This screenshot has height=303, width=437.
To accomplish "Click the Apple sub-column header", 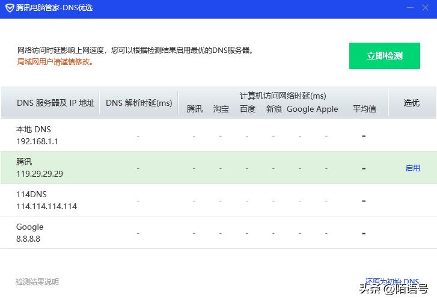I will [x=326, y=109].
